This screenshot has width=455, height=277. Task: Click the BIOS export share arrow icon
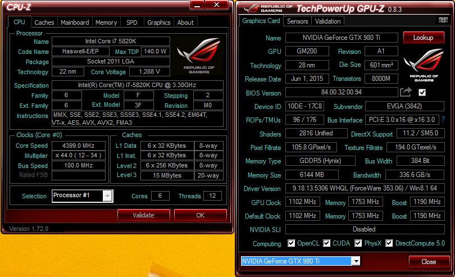click(x=406, y=92)
